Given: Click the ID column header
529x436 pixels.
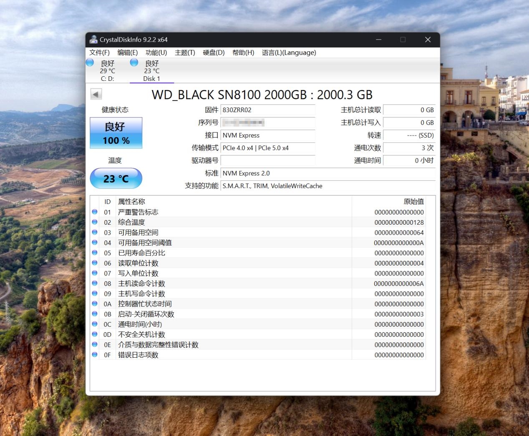Looking at the screenshot, I should (107, 201).
